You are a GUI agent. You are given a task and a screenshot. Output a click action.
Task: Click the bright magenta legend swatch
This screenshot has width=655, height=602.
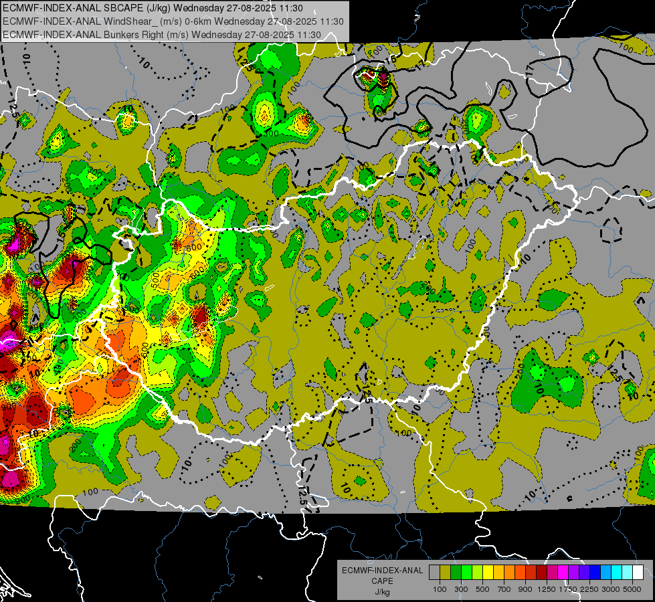point(563,573)
